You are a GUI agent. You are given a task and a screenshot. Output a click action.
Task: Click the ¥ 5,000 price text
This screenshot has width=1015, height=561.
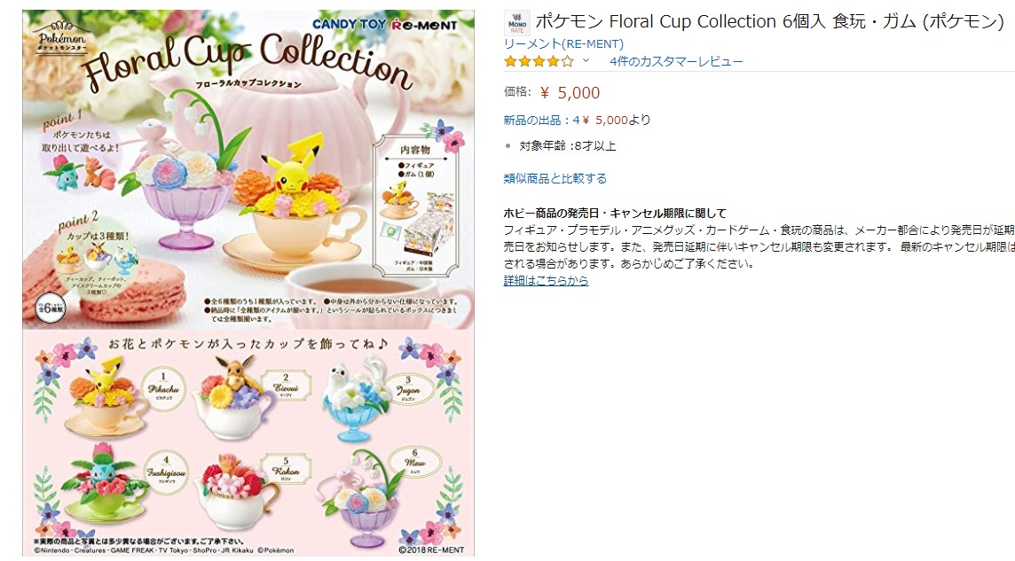click(570, 93)
